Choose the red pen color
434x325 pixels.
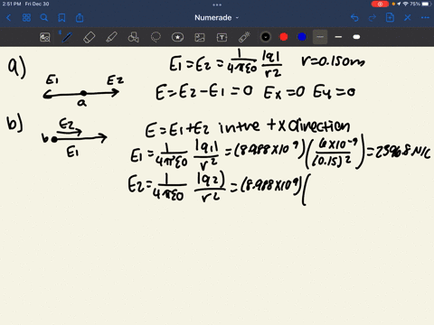[284, 37]
